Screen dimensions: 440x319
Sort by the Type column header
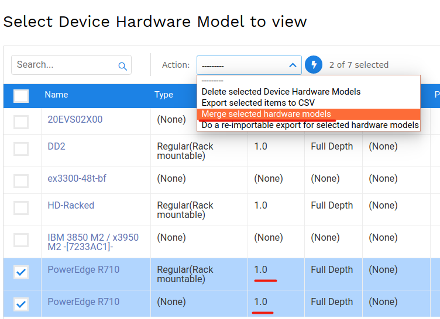point(164,95)
